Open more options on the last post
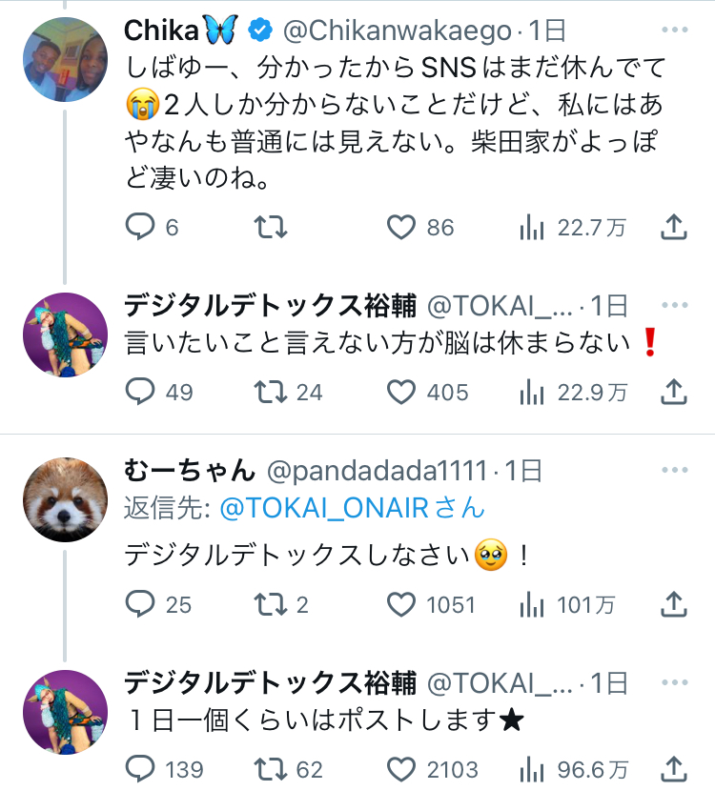This screenshot has height=811, width=715. (674, 683)
